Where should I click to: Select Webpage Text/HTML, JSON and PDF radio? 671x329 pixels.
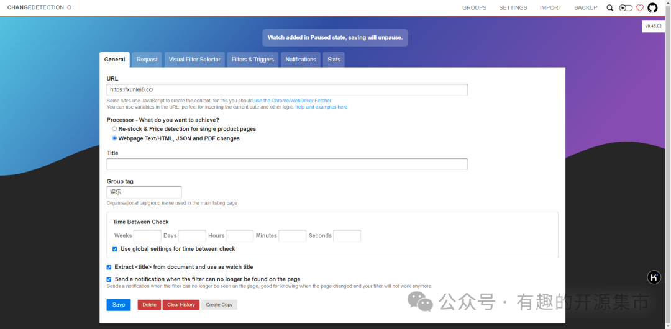(x=114, y=138)
